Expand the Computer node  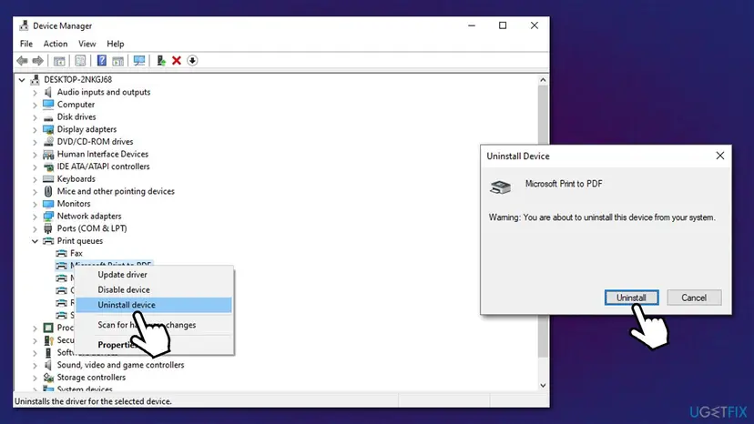click(35, 105)
